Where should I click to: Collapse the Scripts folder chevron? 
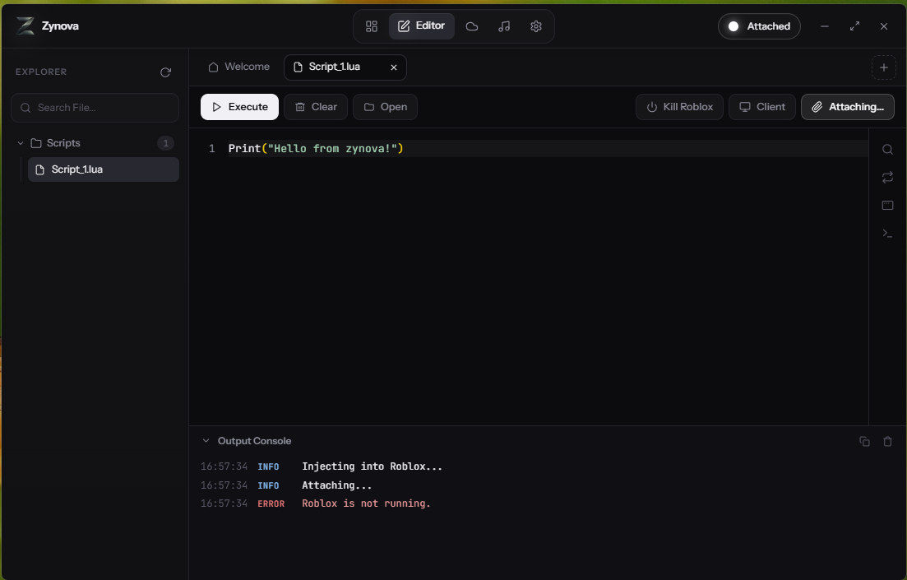coord(21,143)
